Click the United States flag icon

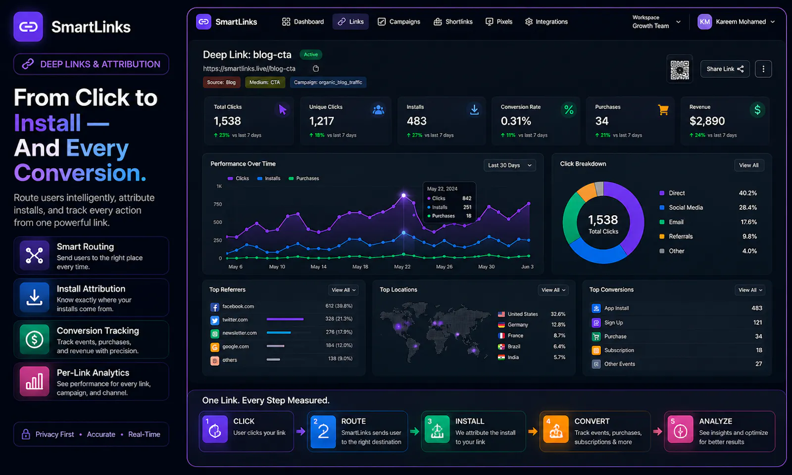pos(501,314)
